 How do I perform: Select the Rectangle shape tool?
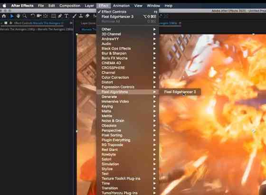pos(53,16)
